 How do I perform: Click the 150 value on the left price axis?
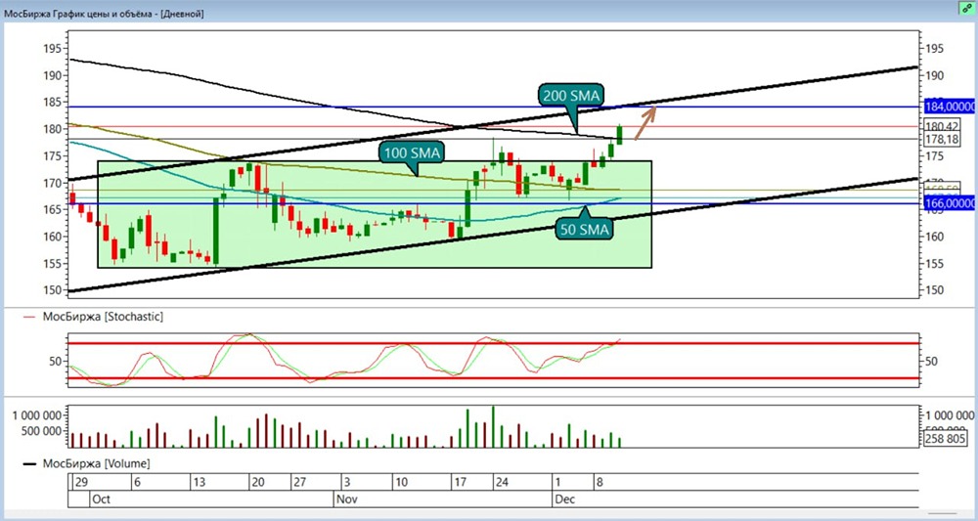tap(52, 289)
